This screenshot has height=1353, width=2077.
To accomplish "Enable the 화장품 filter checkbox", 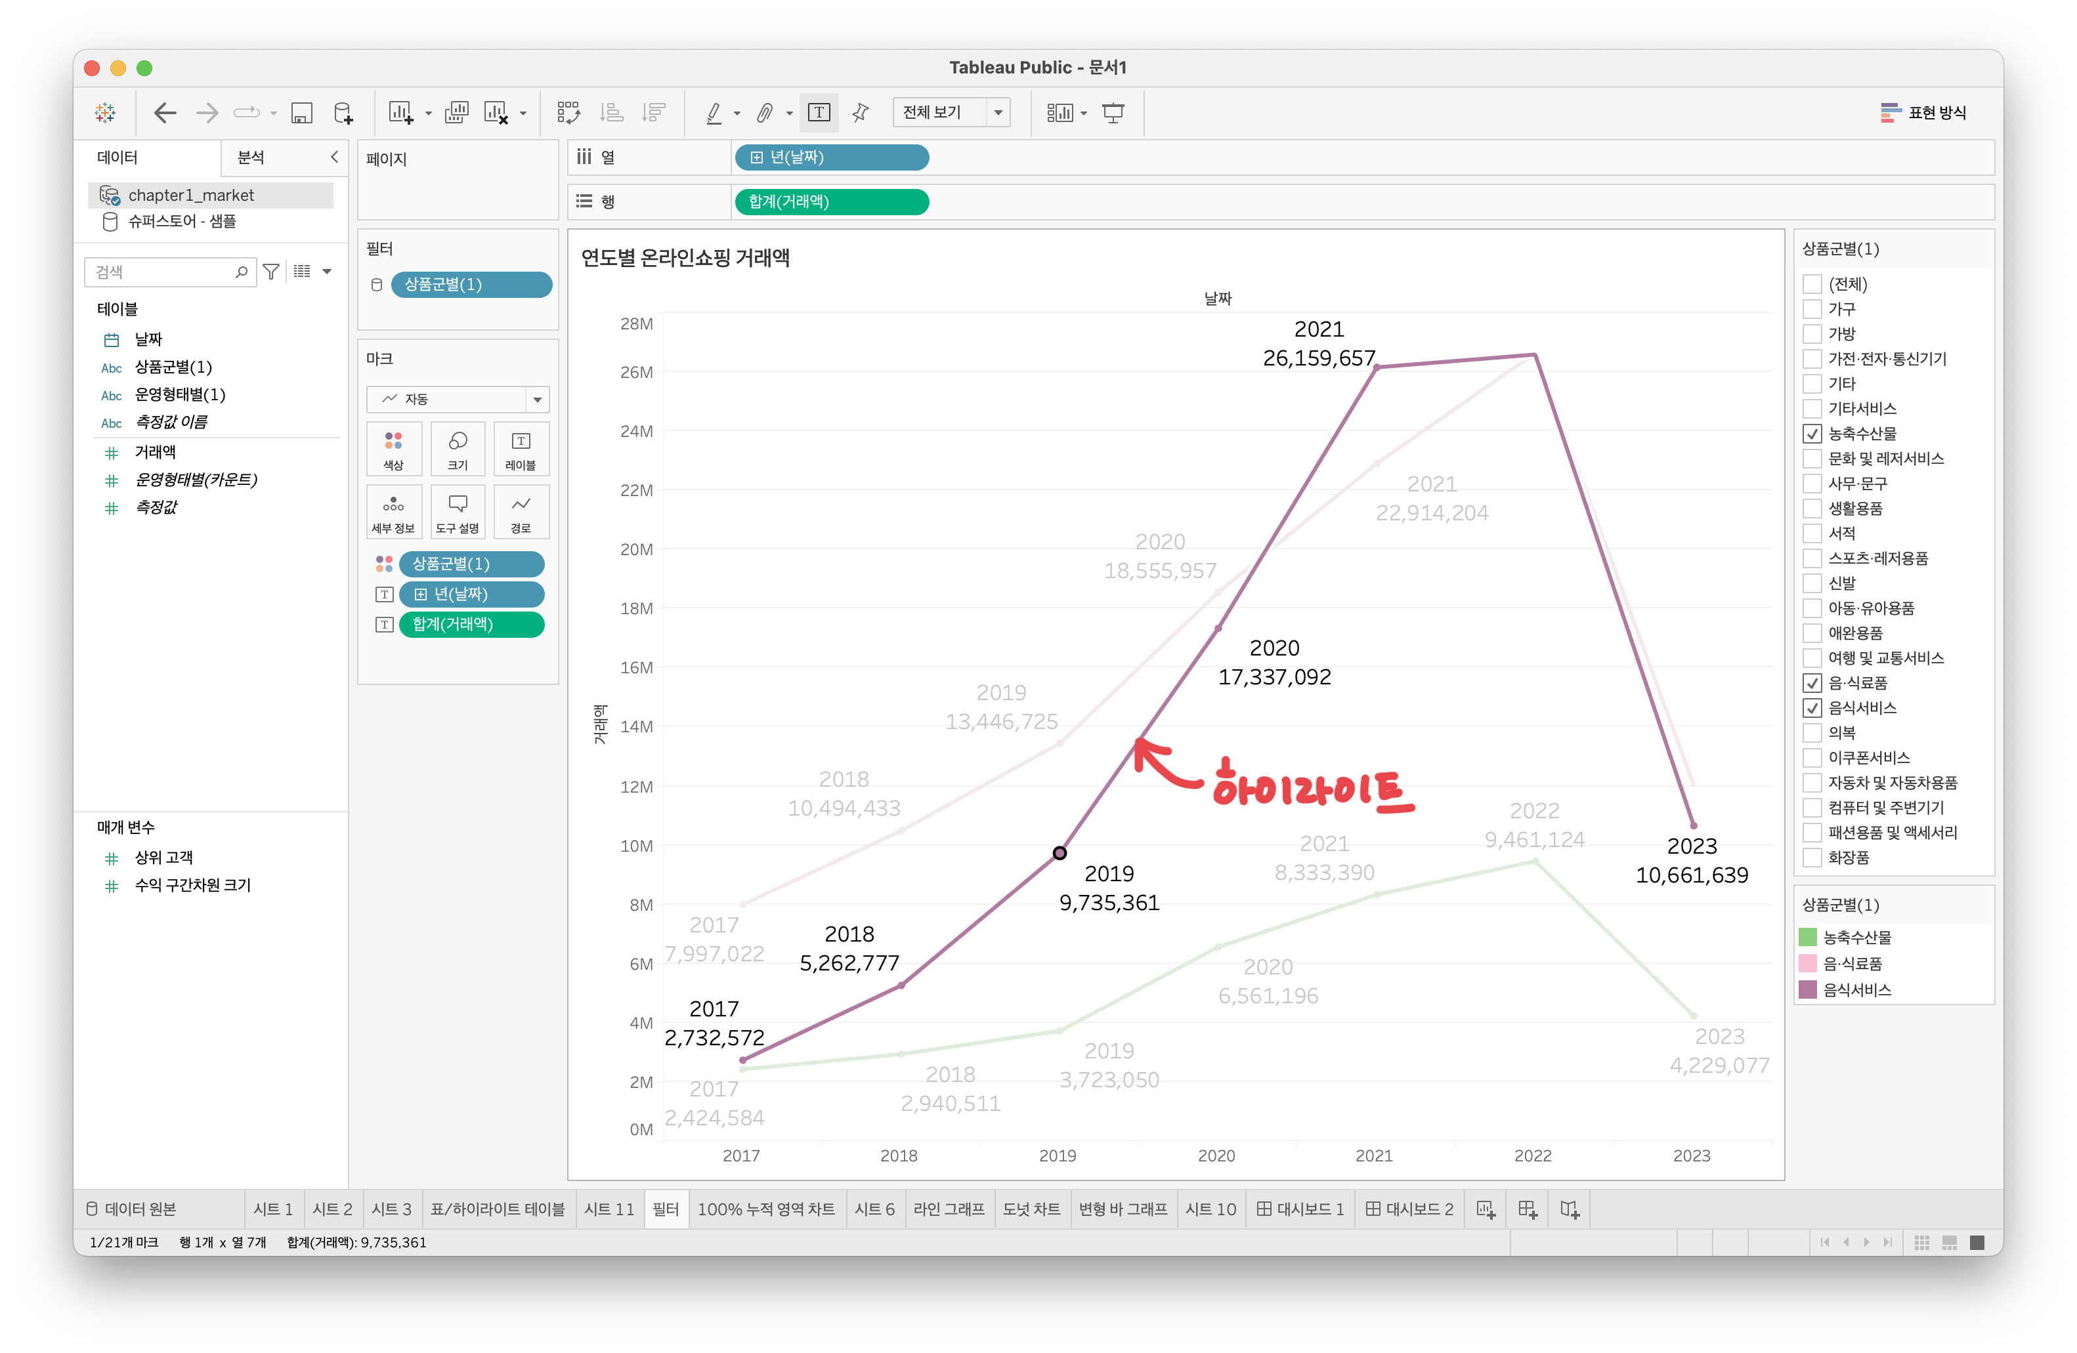I will (x=1812, y=858).
